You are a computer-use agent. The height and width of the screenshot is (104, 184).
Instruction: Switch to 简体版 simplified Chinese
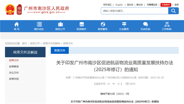[130, 5]
